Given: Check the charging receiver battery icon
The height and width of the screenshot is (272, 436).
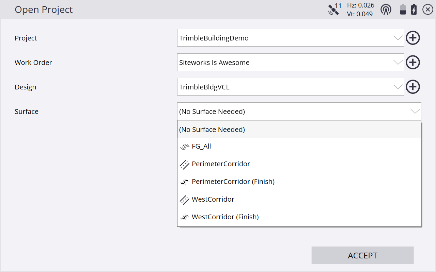Looking at the screenshot, I should pos(414,10).
